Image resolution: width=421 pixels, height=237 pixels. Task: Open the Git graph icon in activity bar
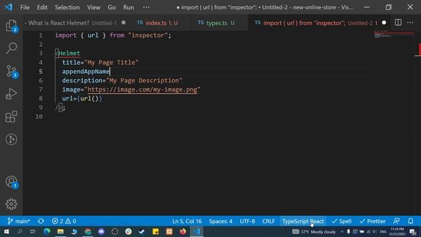click(x=11, y=139)
